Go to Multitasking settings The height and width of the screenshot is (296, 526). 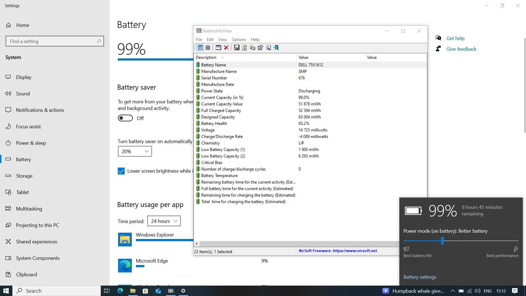point(55,209)
